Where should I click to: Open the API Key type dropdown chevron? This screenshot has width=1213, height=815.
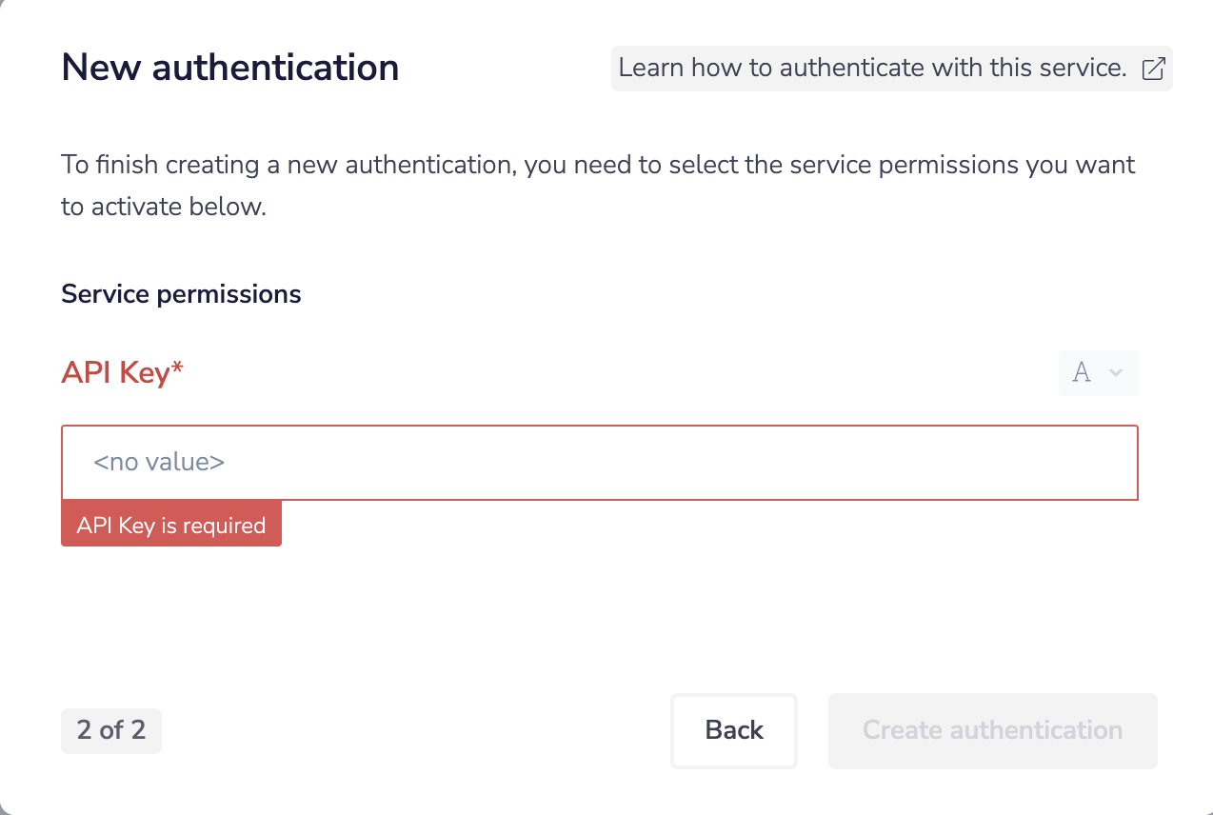[1114, 373]
